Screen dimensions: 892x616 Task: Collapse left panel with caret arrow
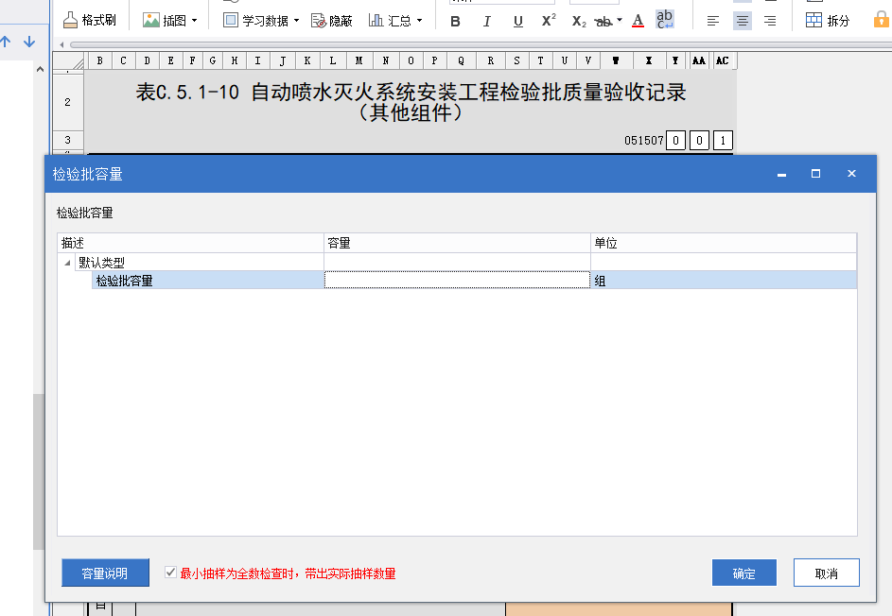click(x=40, y=69)
